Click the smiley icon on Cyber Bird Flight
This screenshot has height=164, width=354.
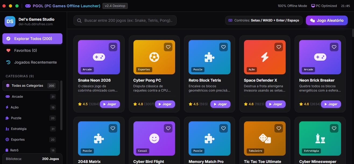coord(154,138)
